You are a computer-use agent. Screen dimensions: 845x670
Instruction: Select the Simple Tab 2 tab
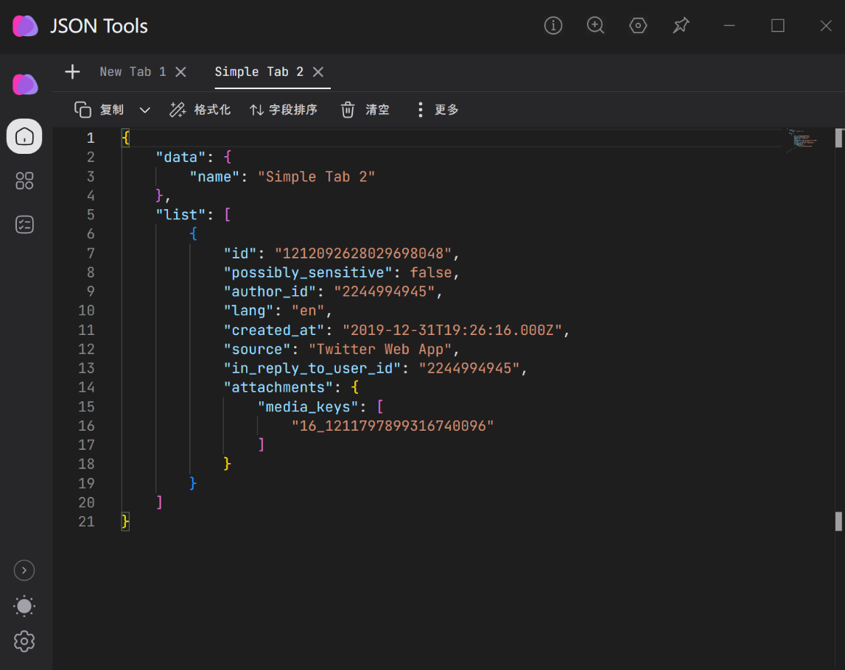pyautogui.click(x=259, y=72)
